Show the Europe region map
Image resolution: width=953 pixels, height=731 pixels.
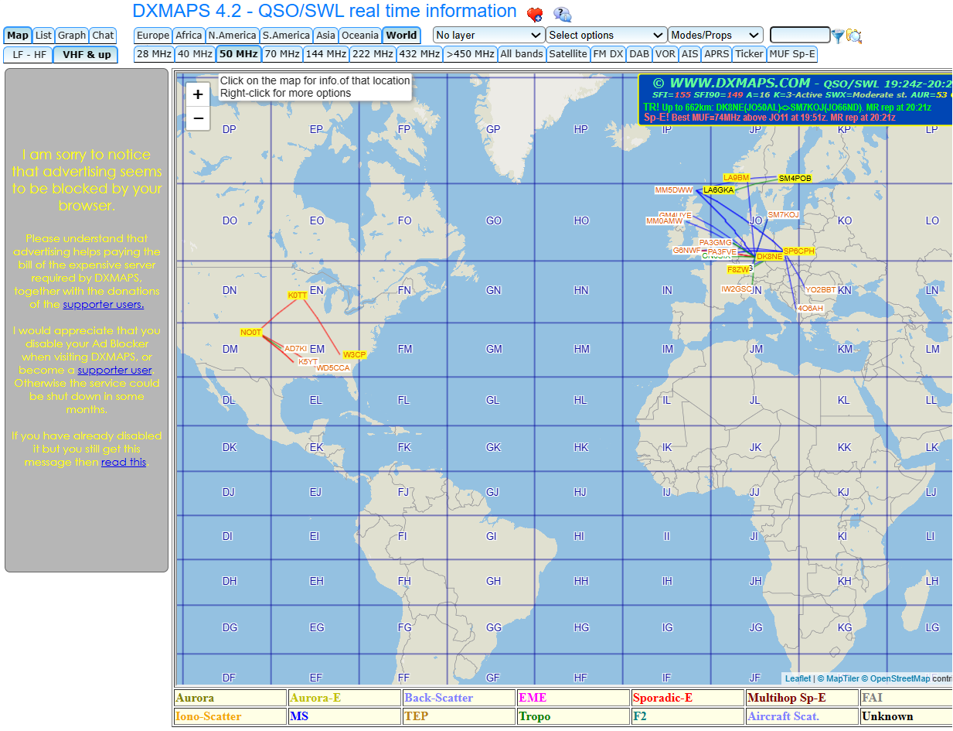point(153,36)
